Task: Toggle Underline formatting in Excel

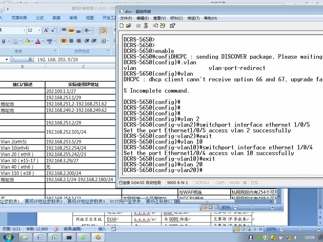Action: pyautogui.click(x=3, y=41)
